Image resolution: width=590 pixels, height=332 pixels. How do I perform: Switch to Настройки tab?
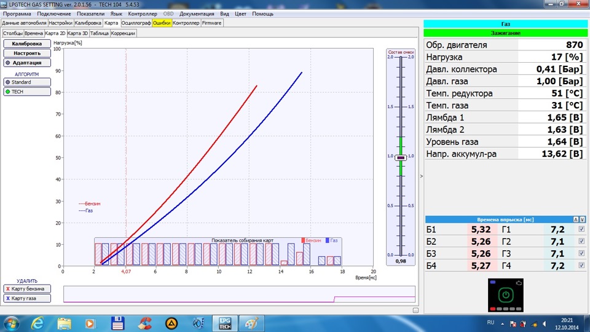click(x=60, y=23)
